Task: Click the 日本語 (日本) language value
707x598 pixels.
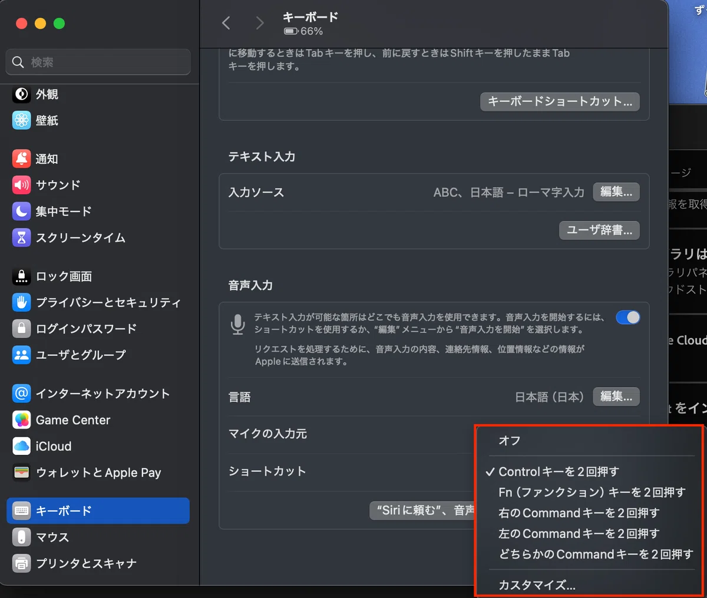Action: click(549, 397)
